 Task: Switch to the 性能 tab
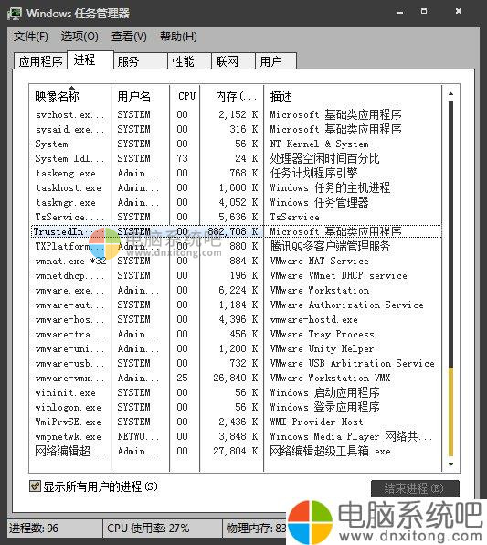[189, 61]
